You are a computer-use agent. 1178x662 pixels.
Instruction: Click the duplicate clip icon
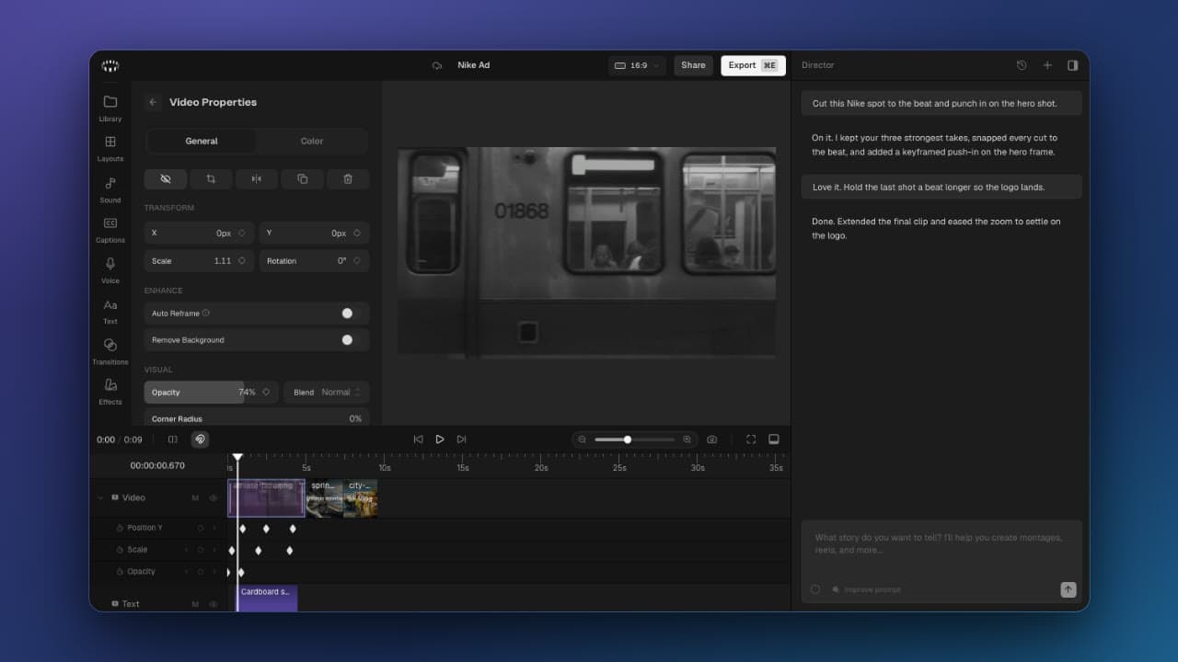point(302,178)
